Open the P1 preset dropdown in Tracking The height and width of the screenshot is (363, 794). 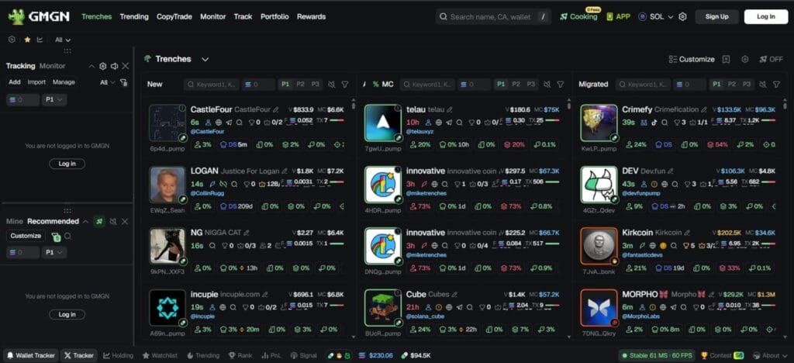click(x=54, y=100)
